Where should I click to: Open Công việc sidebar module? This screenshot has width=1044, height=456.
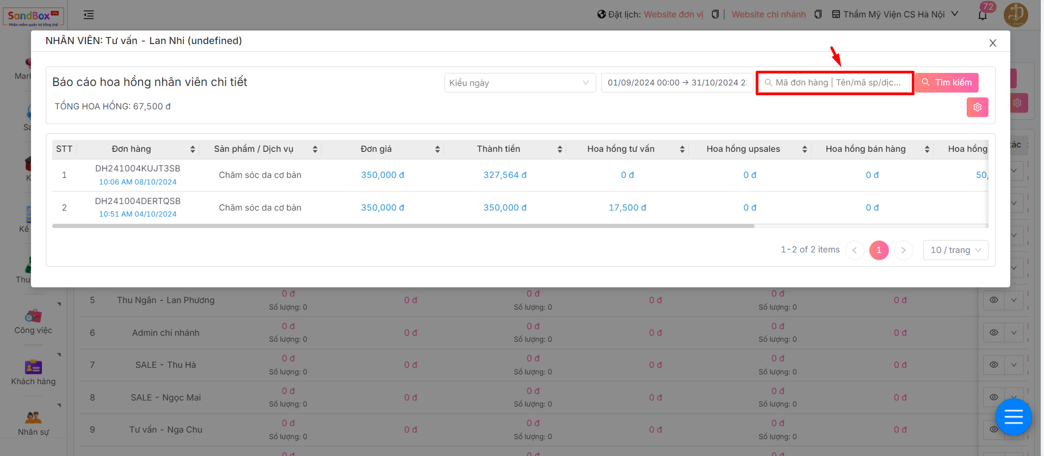[33, 322]
